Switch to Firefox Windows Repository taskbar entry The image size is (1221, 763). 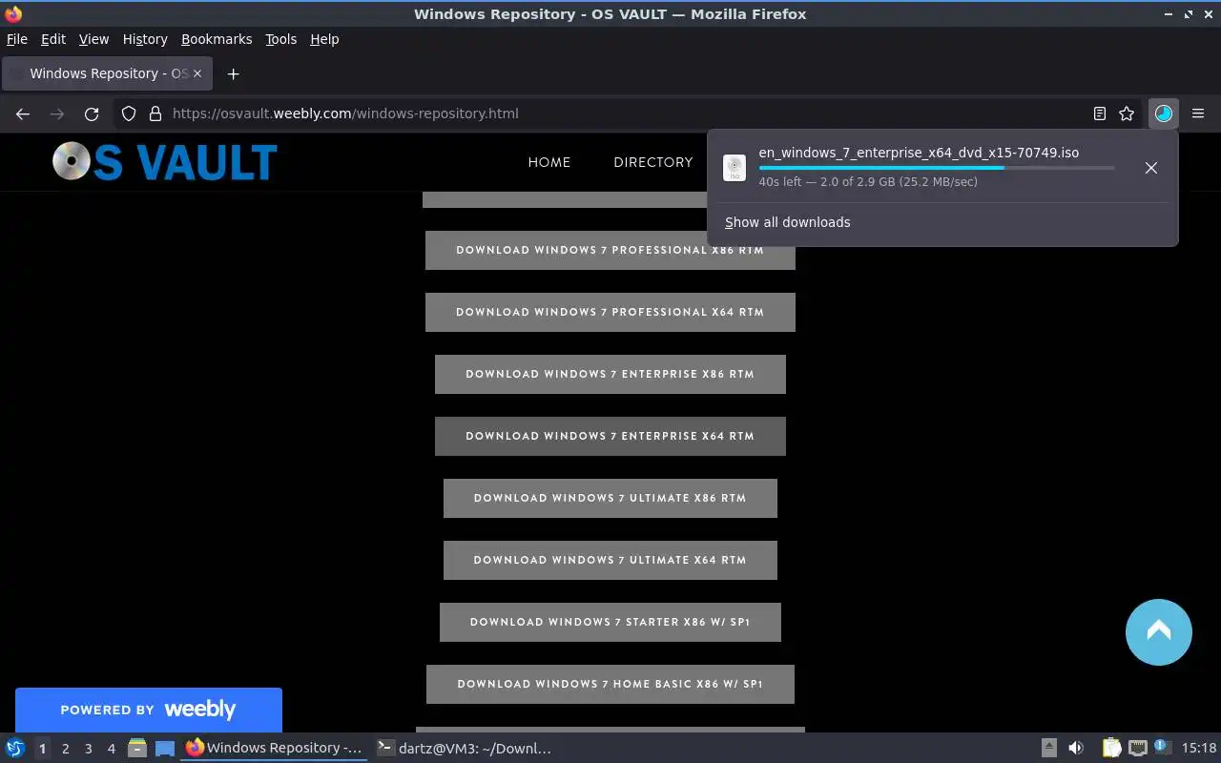tap(275, 749)
